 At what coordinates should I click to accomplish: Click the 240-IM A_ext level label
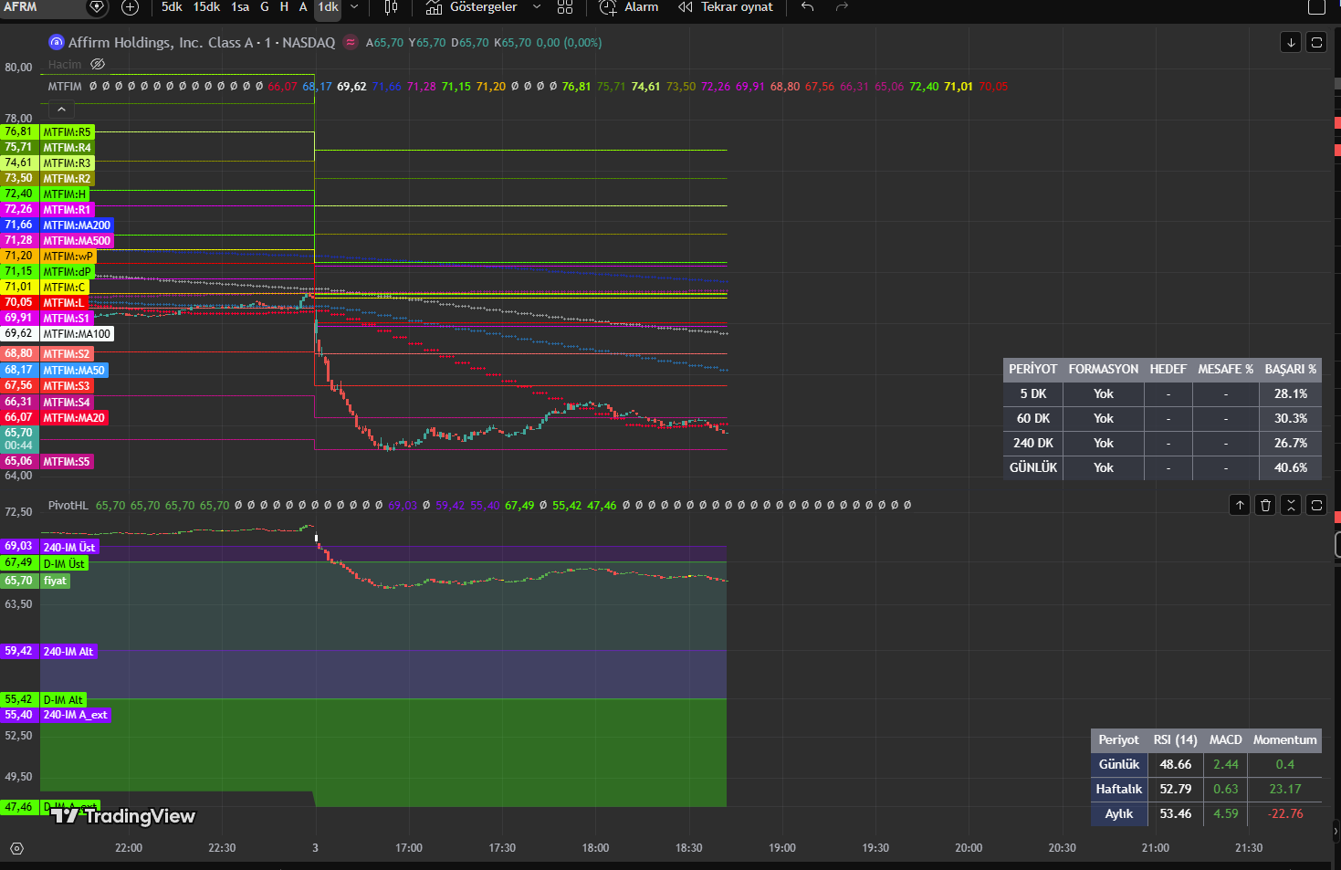point(75,716)
